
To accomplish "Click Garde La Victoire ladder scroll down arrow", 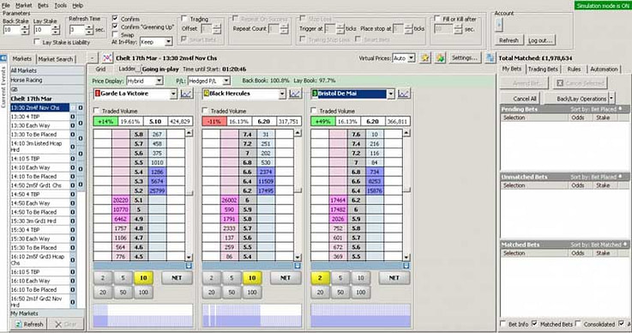I will pyautogui.click(x=189, y=257).
